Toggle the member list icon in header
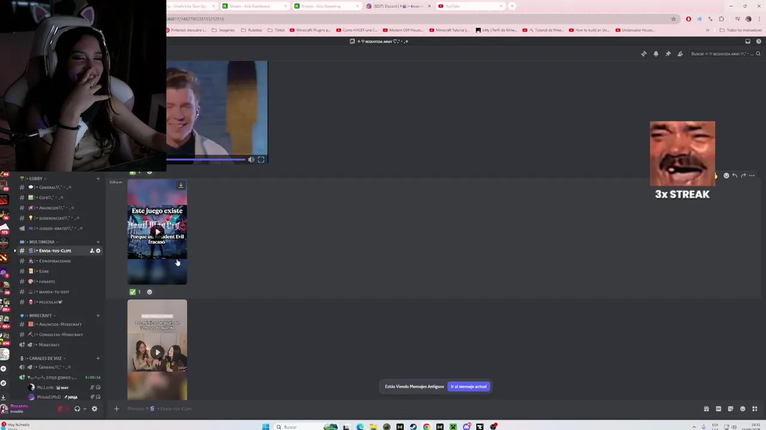Screen dimensions: 766x430 (680, 54)
